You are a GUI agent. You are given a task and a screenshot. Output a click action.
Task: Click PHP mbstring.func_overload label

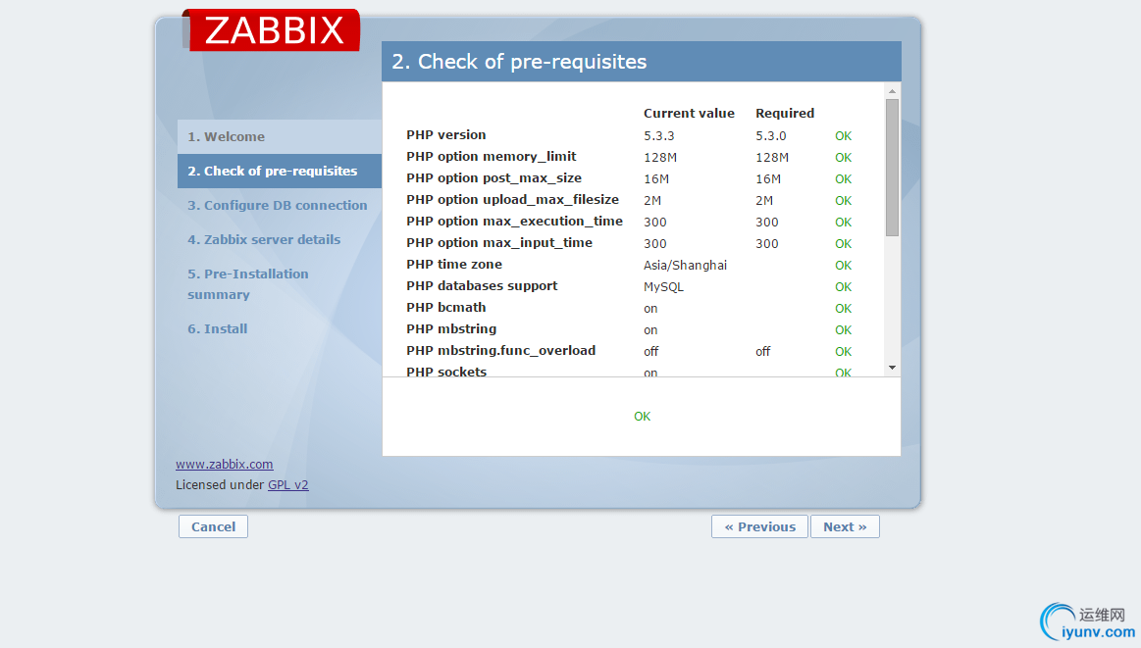click(x=500, y=351)
